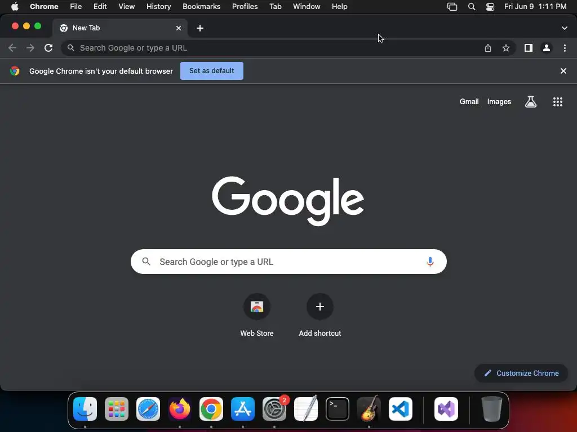Click Customize Chrome button
This screenshot has height=432, width=577.
521,373
